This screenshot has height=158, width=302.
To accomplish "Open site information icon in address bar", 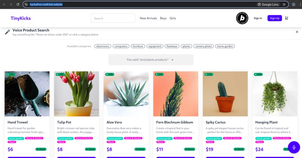I will (x=26, y=5).
